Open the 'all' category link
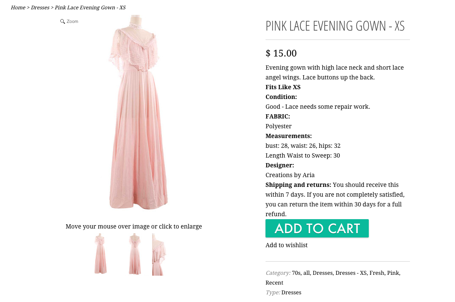Screen dimensions: 455x302 click(x=306, y=273)
